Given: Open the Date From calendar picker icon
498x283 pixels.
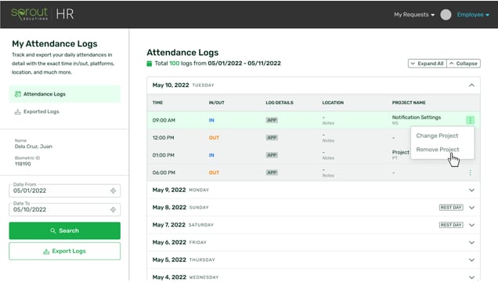Looking at the screenshot, I should (113, 190).
